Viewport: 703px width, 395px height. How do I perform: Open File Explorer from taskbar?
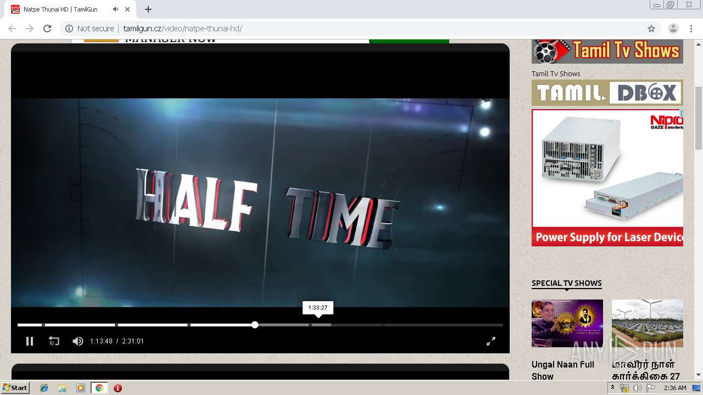(62, 388)
